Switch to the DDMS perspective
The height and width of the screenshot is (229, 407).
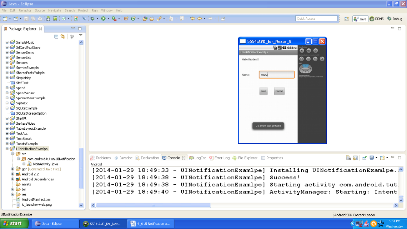click(x=377, y=19)
